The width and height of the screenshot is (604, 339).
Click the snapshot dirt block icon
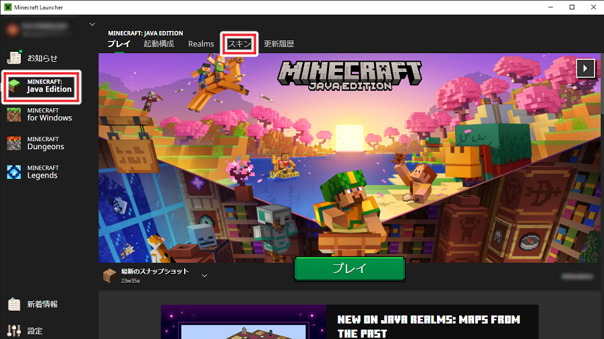click(110, 276)
